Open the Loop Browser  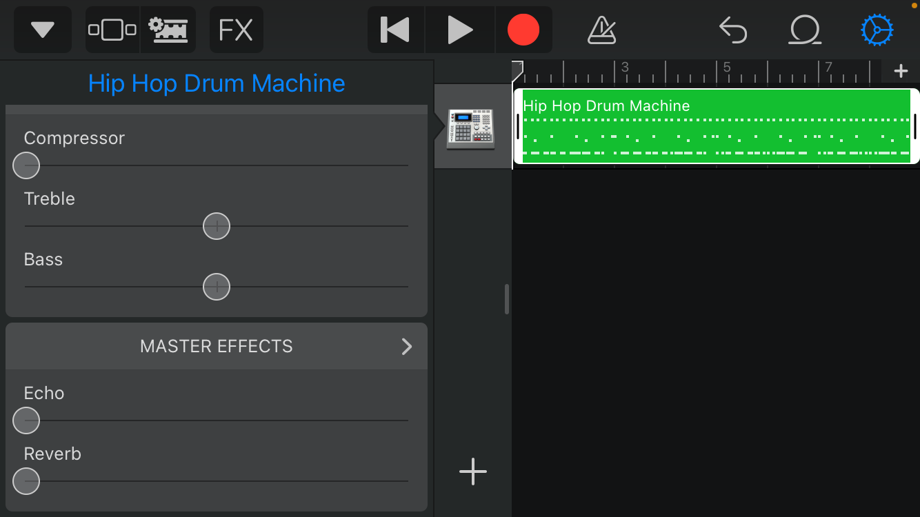coord(804,30)
